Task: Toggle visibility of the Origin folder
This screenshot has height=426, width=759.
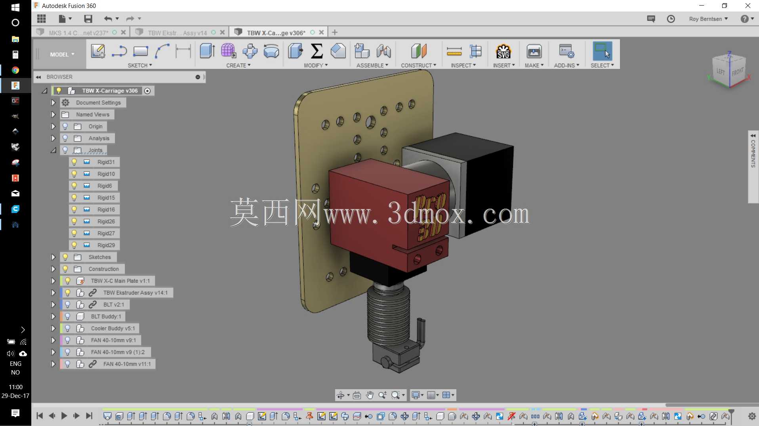Action: 65,126
